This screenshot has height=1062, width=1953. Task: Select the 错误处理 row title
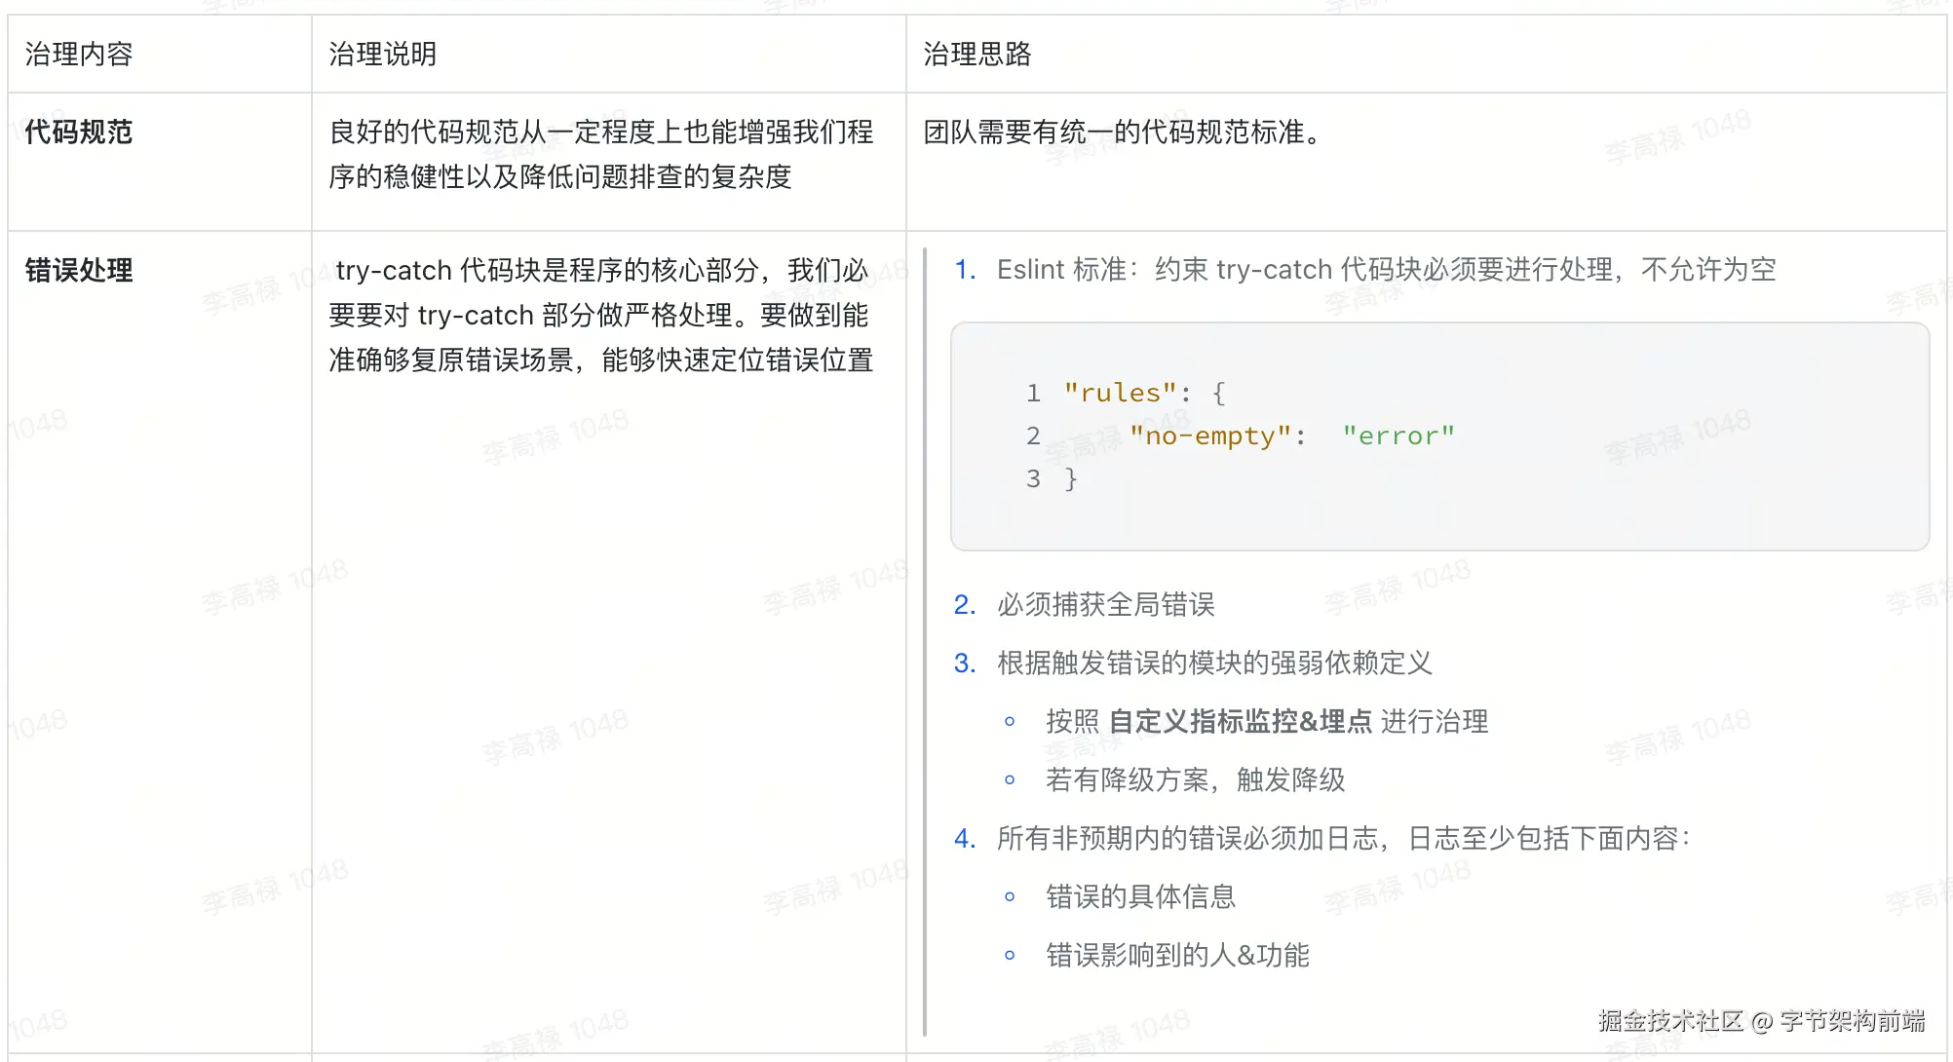pyautogui.click(x=78, y=270)
